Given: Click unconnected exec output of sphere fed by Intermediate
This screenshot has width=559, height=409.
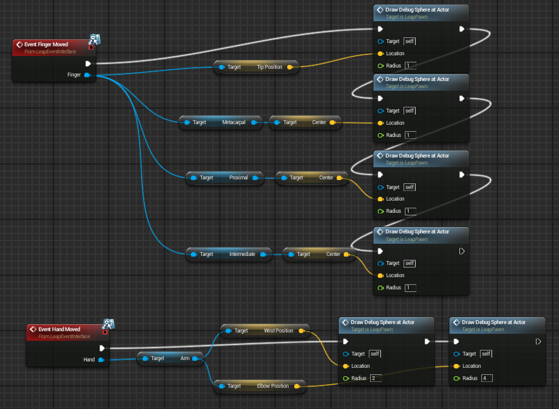Looking at the screenshot, I should tap(462, 251).
